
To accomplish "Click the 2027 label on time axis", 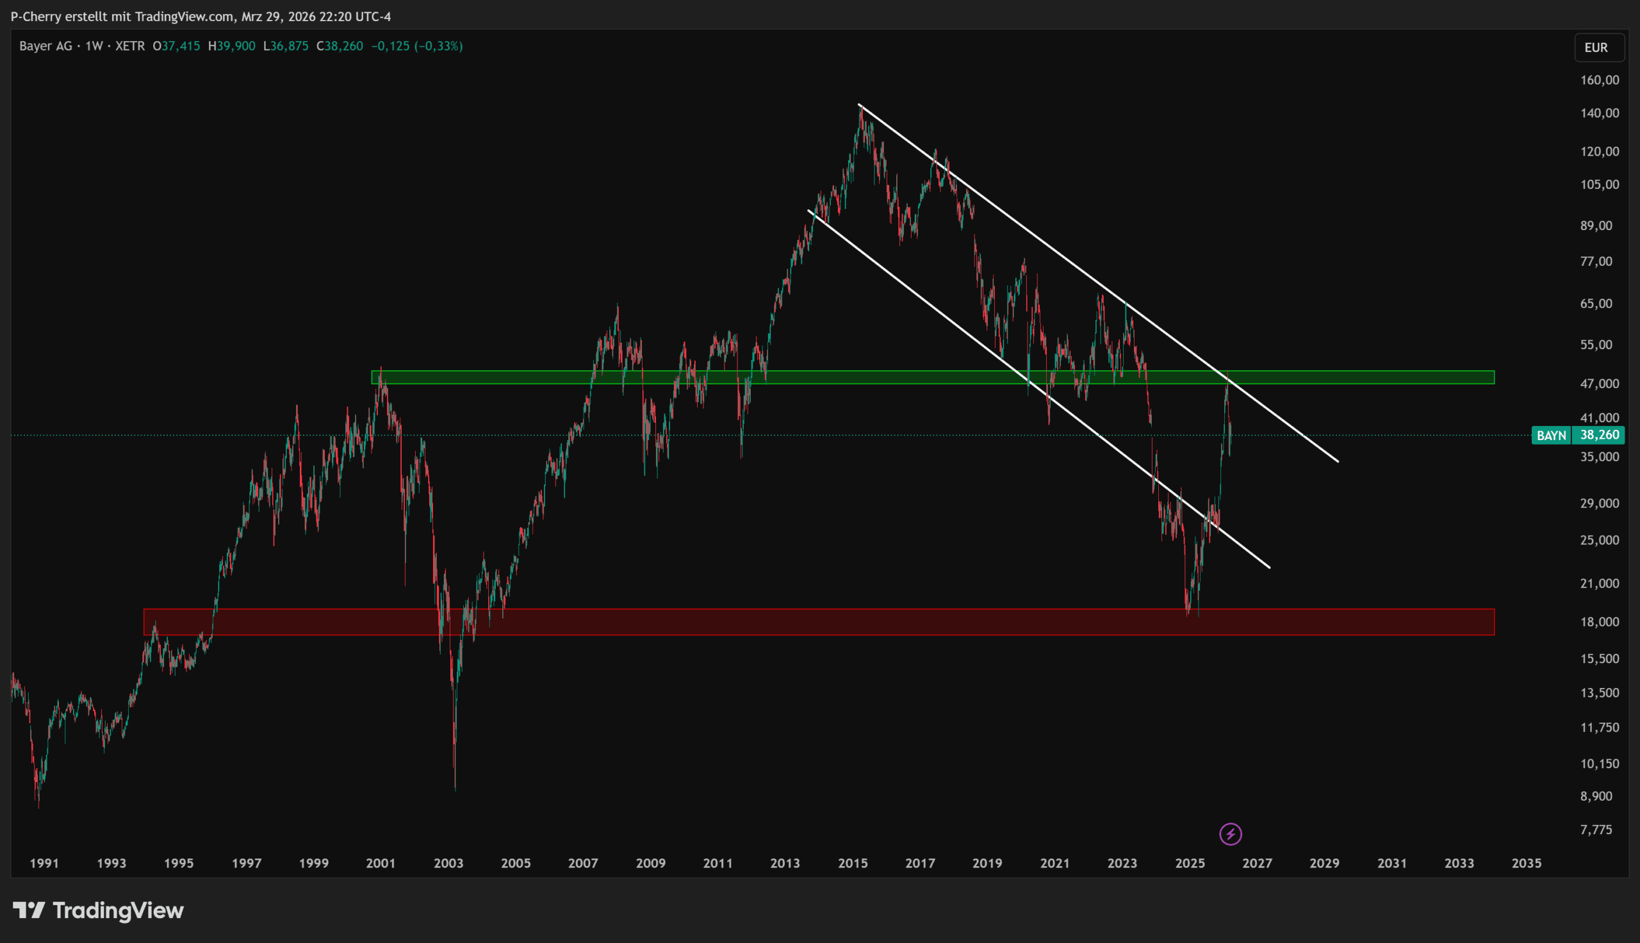I will click(1257, 863).
